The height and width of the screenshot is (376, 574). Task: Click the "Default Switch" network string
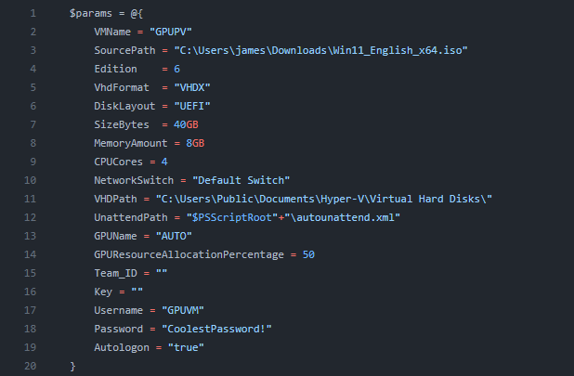click(x=244, y=180)
